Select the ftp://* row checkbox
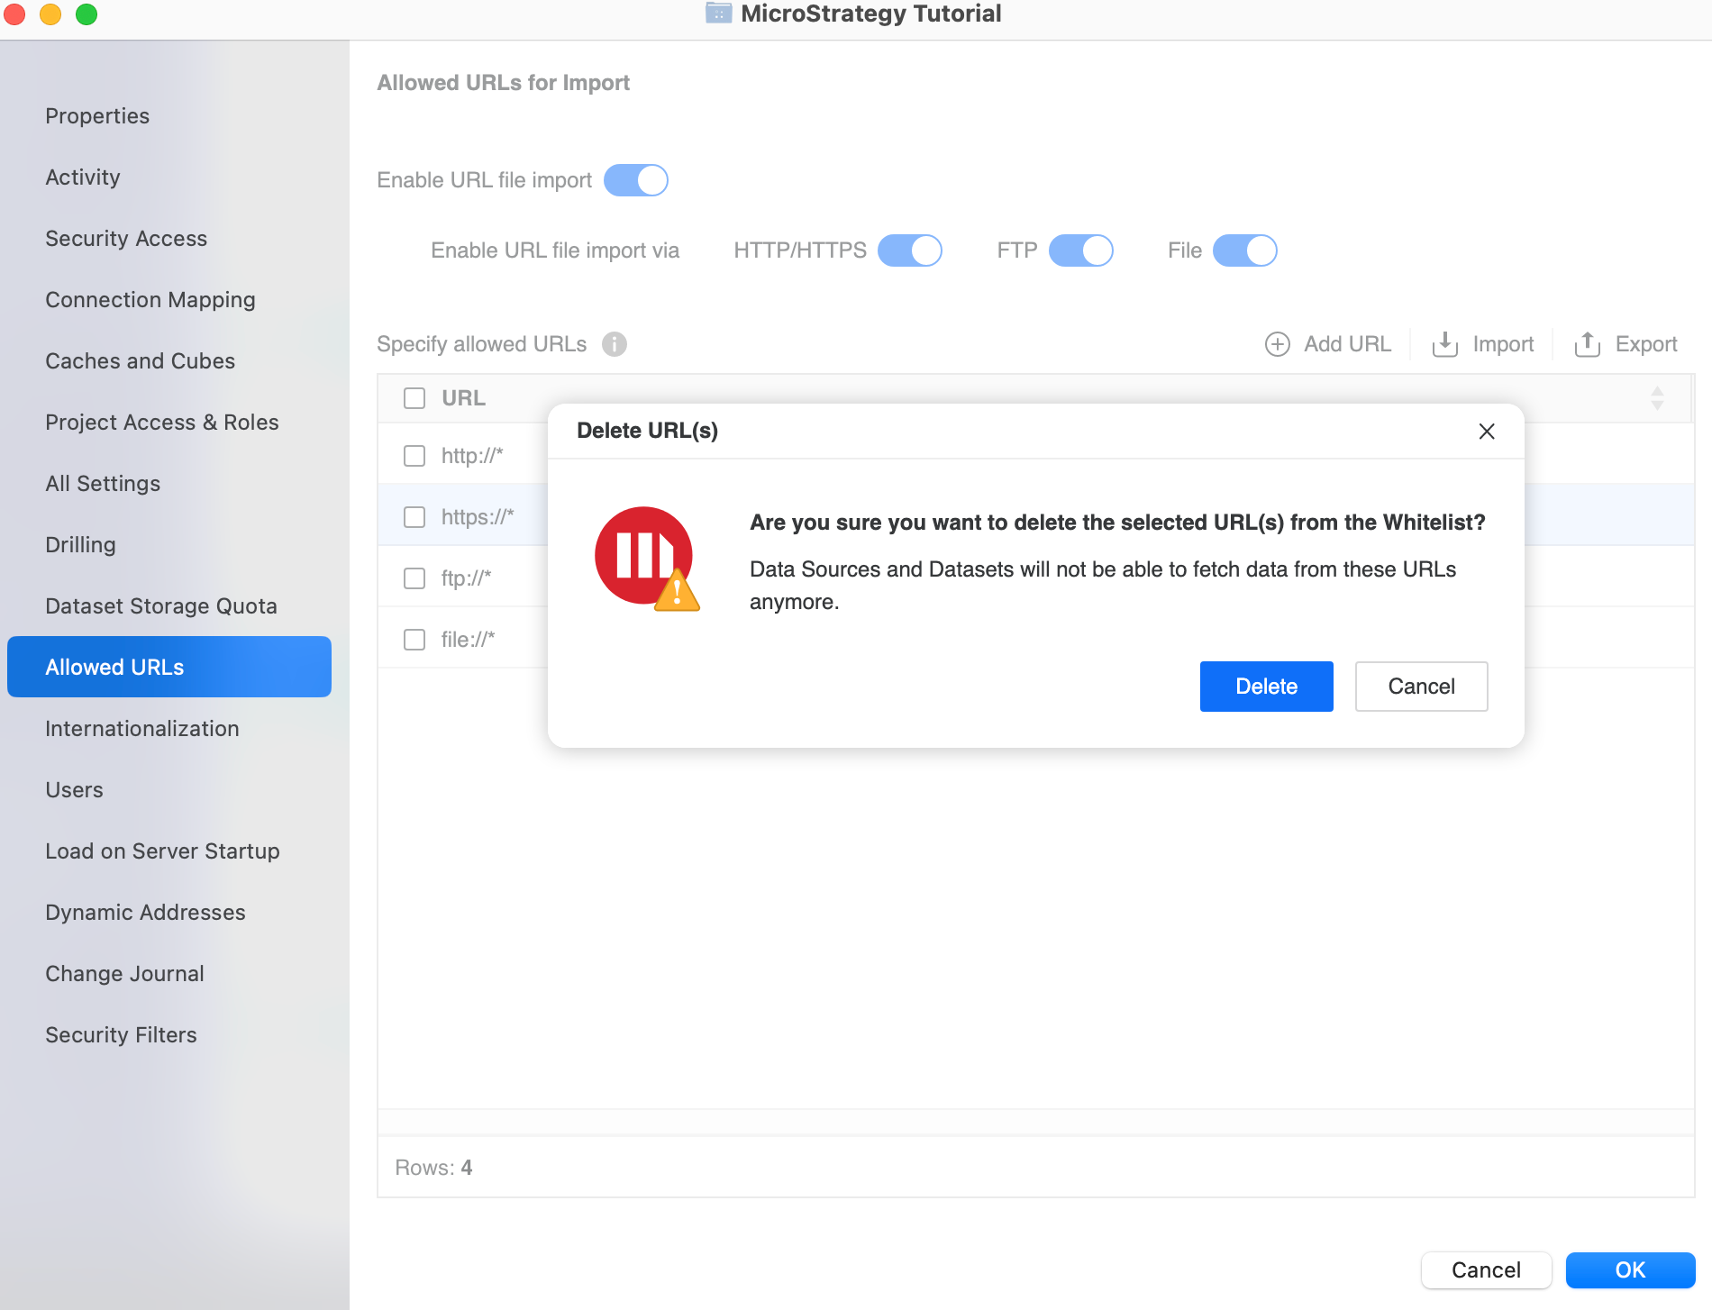Image resolution: width=1712 pixels, height=1310 pixels. point(414,578)
